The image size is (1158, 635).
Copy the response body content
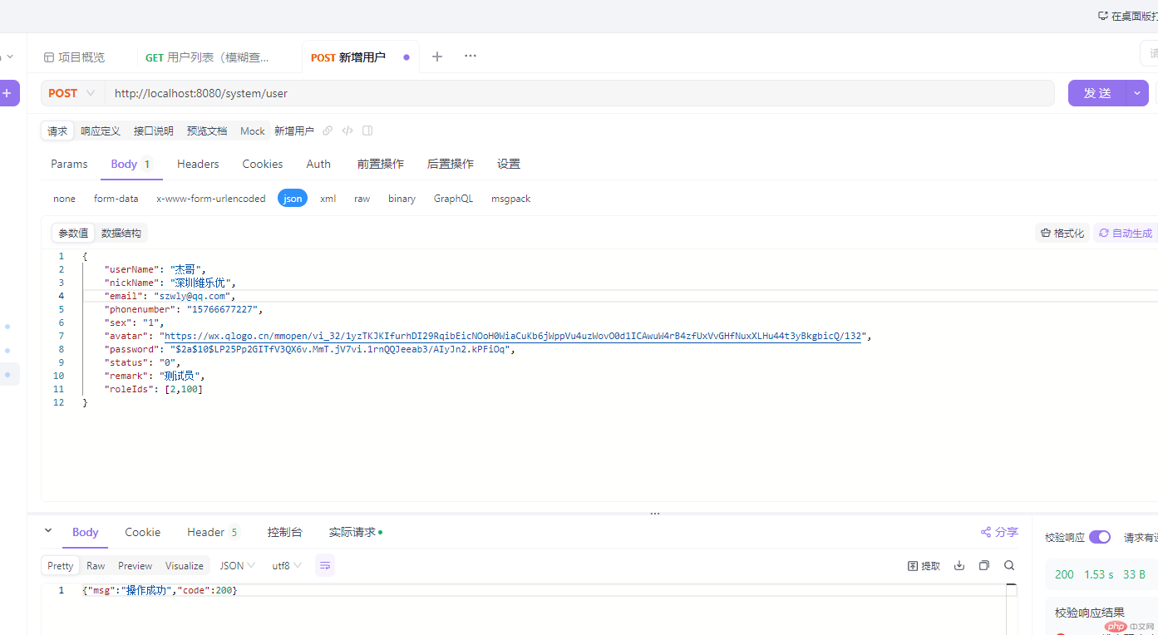pos(984,565)
